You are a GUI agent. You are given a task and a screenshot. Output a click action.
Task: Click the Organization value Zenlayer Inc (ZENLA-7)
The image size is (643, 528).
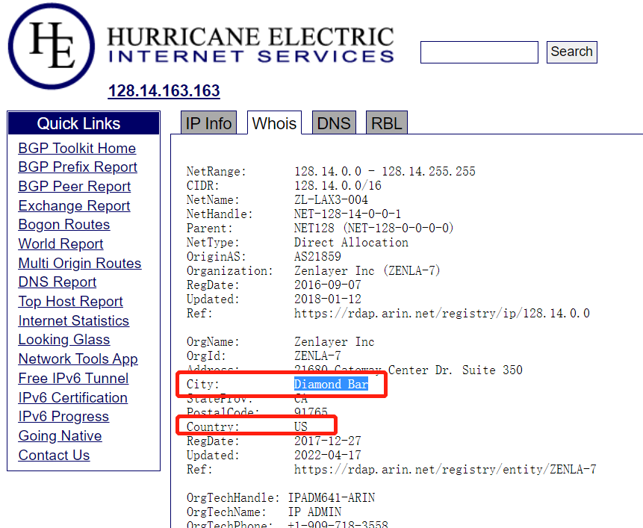[367, 270]
